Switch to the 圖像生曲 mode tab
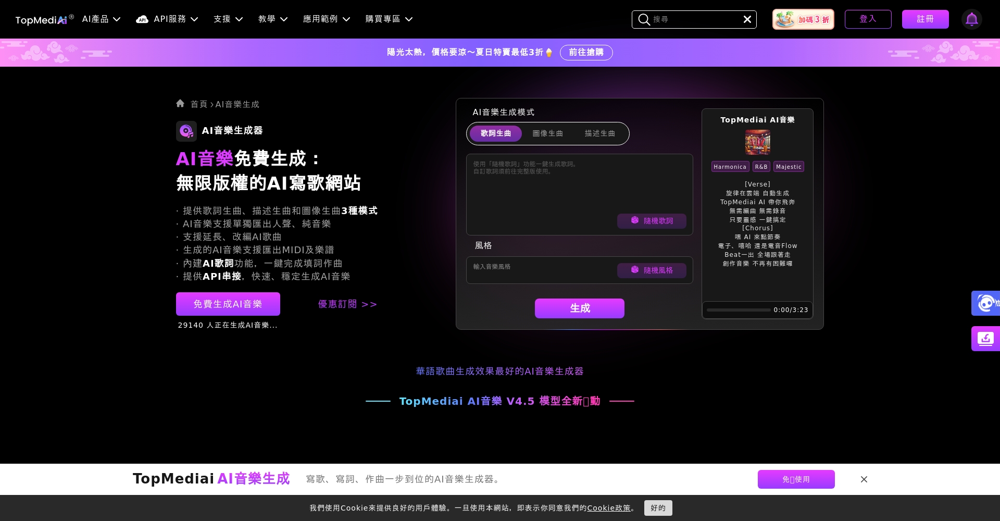 tap(548, 133)
